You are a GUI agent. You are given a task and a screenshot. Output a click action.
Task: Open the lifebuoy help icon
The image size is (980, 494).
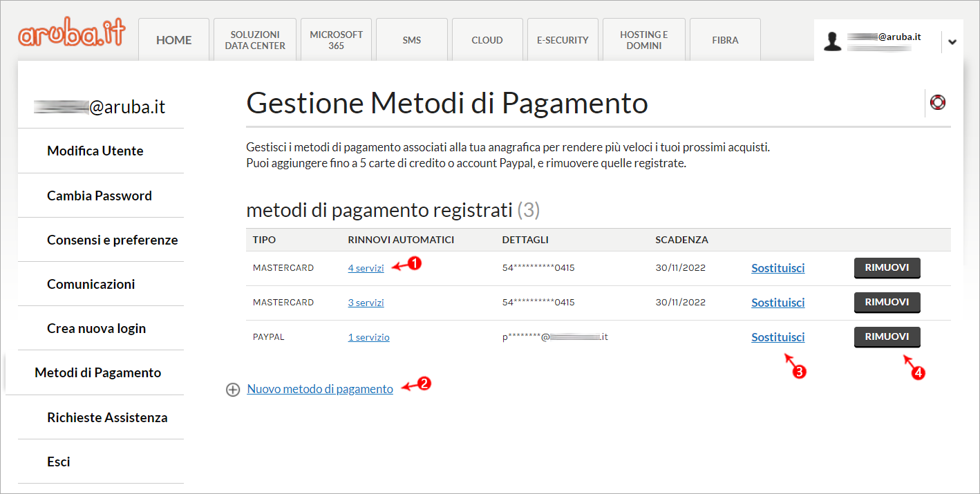(938, 103)
